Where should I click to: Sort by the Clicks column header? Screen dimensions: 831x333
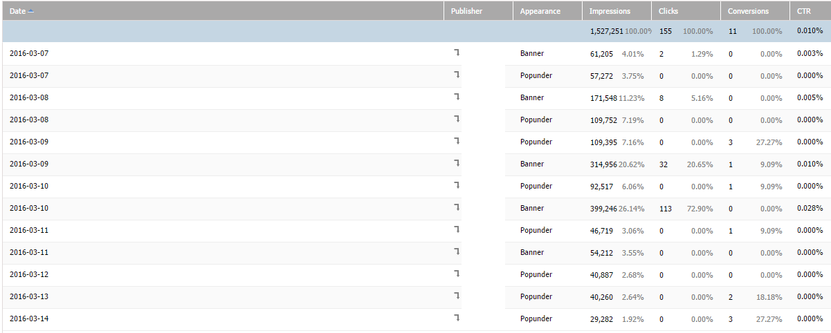tap(668, 11)
